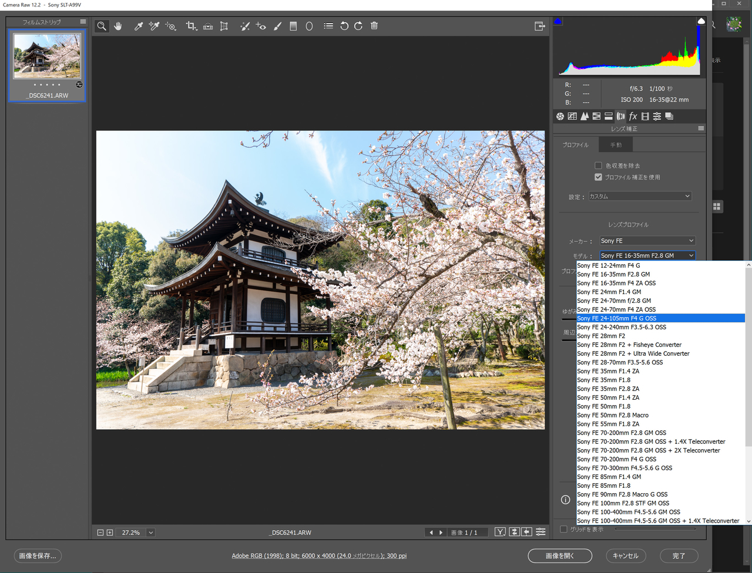752x573 pixels.
Task: Copy current settings to before
Action: pos(527,532)
